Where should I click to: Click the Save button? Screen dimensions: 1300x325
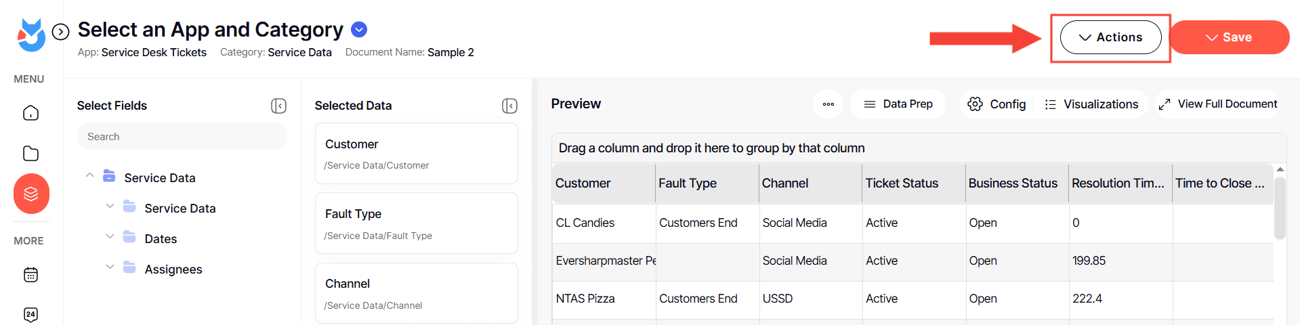(1229, 37)
